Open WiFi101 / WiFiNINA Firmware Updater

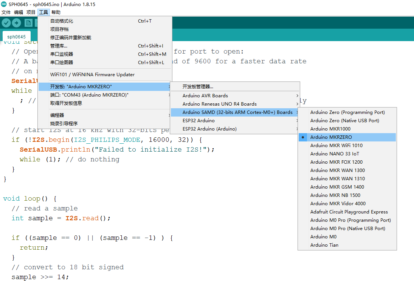click(105, 75)
